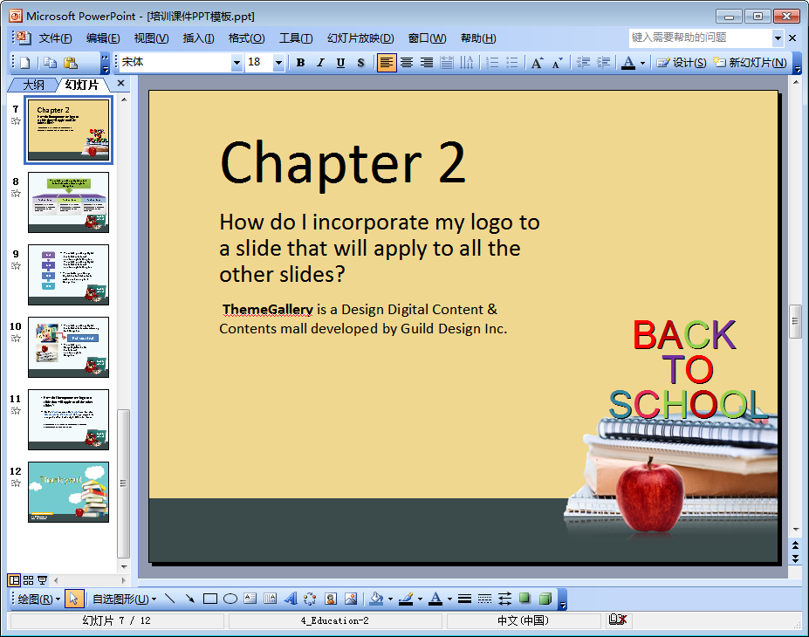Click the Shadow Style icon
809x637 pixels.
tap(524, 599)
